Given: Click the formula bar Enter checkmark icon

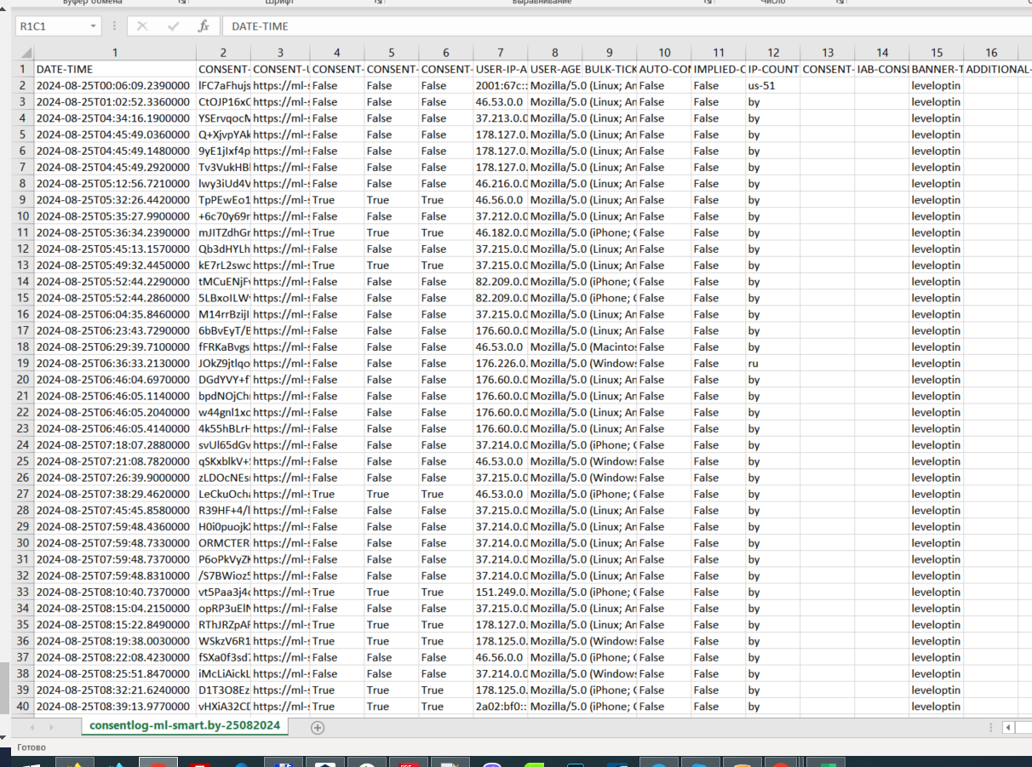Looking at the screenshot, I should tap(174, 26).
